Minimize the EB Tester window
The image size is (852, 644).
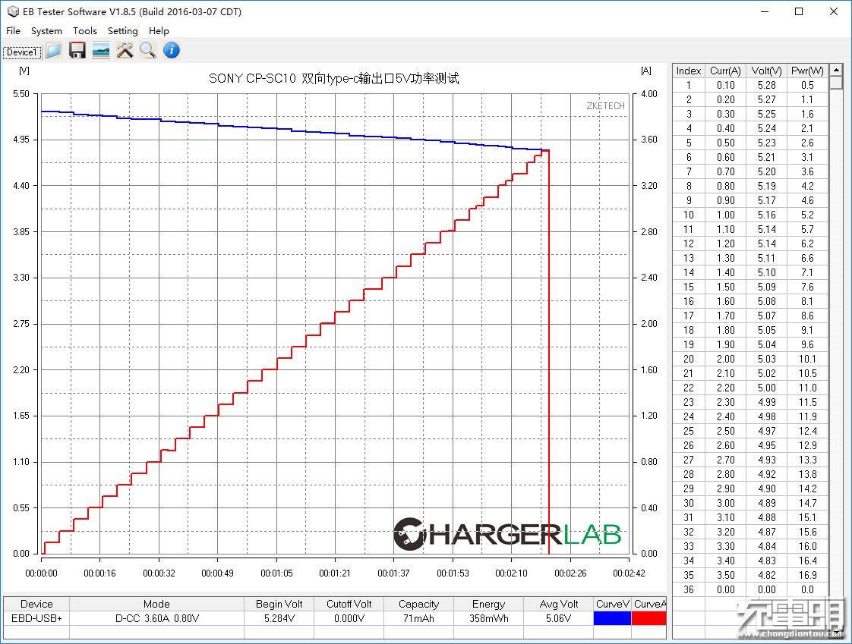765,11
